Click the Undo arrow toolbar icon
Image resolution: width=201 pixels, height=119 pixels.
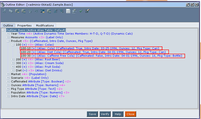(36, 11)
